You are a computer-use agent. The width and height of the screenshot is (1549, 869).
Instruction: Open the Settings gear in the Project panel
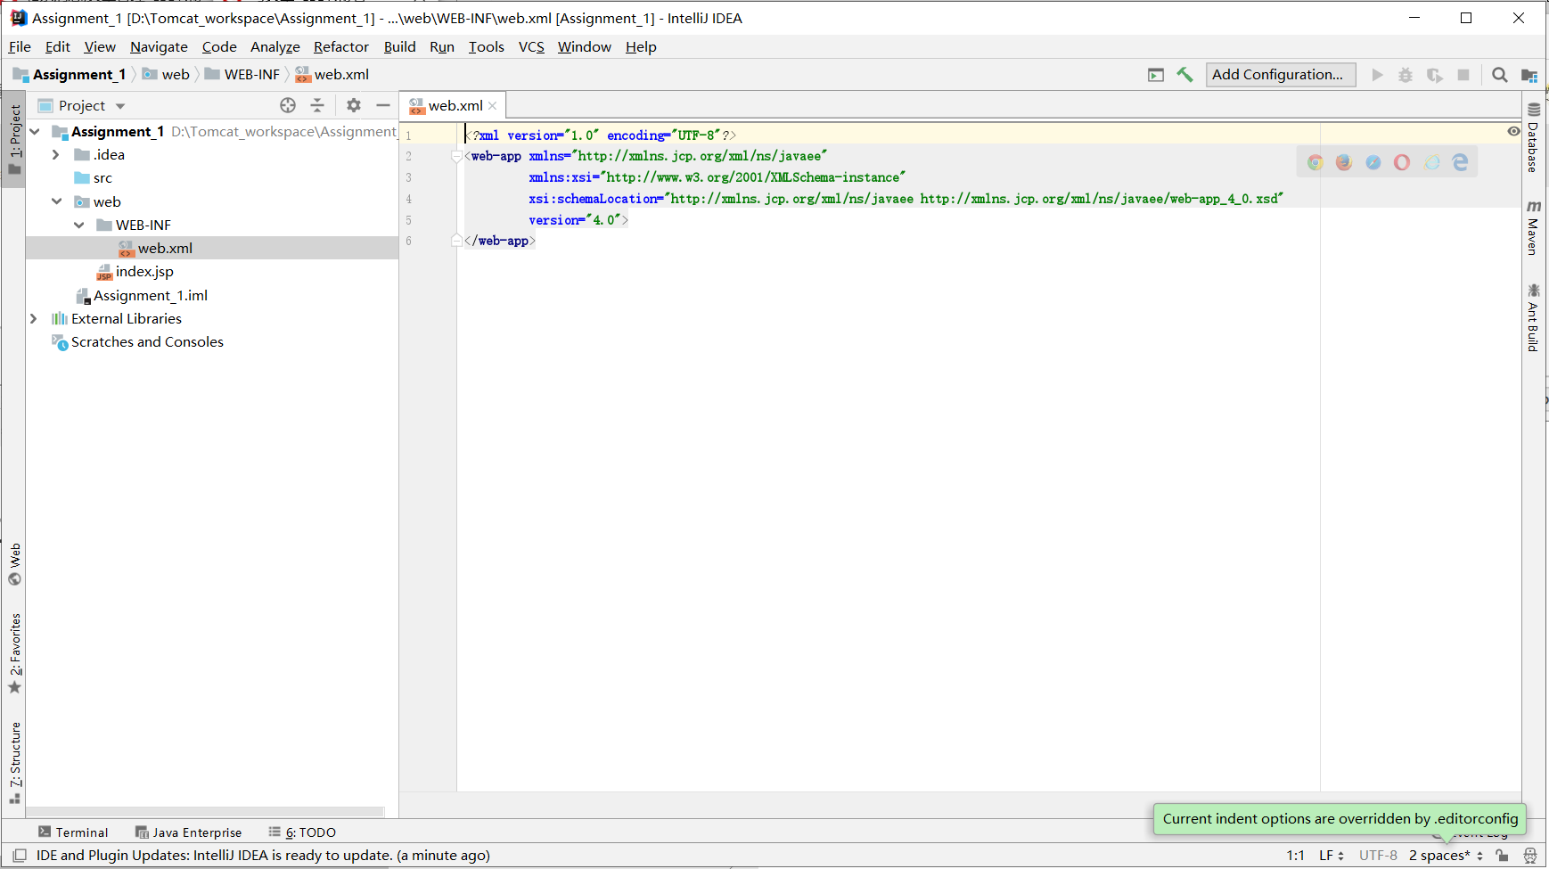tap(354, 105)
